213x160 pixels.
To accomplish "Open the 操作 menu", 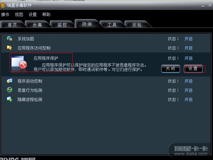I will [x=5, y=14].
